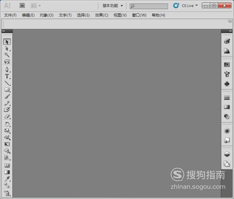Click the Ai application logo

tap(7, 6)
